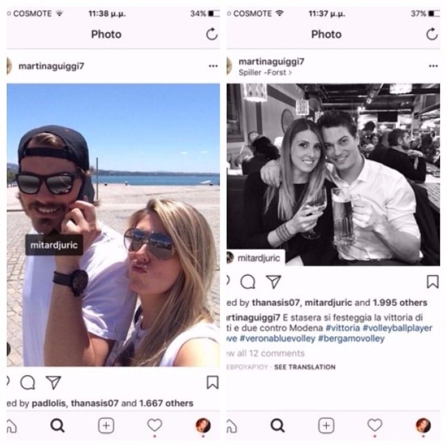Open Spiller -Forst location link
This screenshot has height=447, width=447.
point(265,73)
